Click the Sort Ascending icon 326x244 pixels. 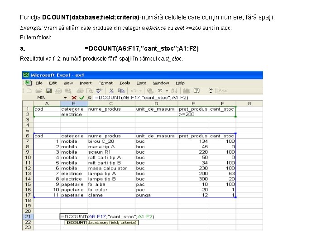pos(174,91)
